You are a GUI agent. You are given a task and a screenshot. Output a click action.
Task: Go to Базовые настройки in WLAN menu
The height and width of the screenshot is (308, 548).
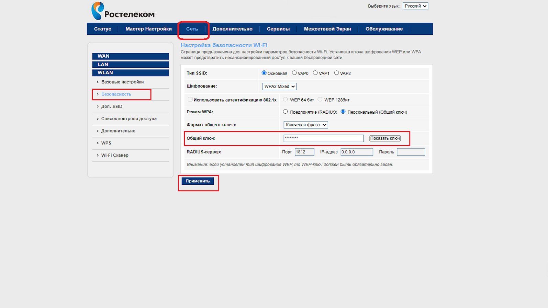[x=122, y=82]
